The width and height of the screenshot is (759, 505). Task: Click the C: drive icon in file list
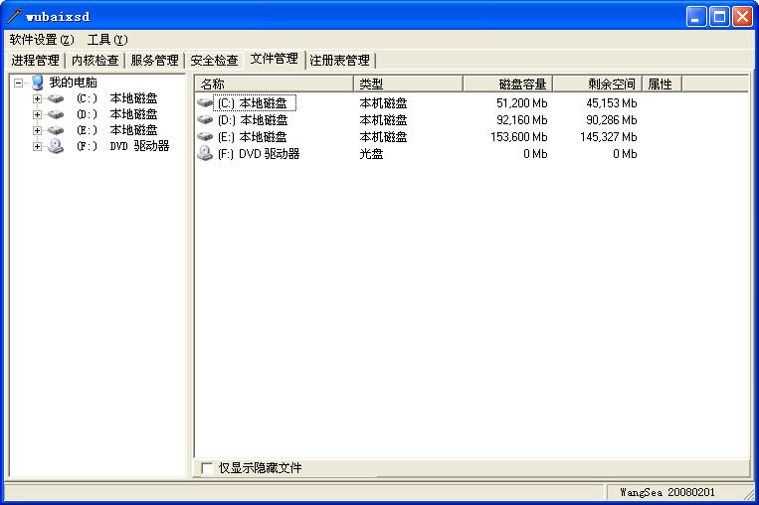tap(205, 102)
